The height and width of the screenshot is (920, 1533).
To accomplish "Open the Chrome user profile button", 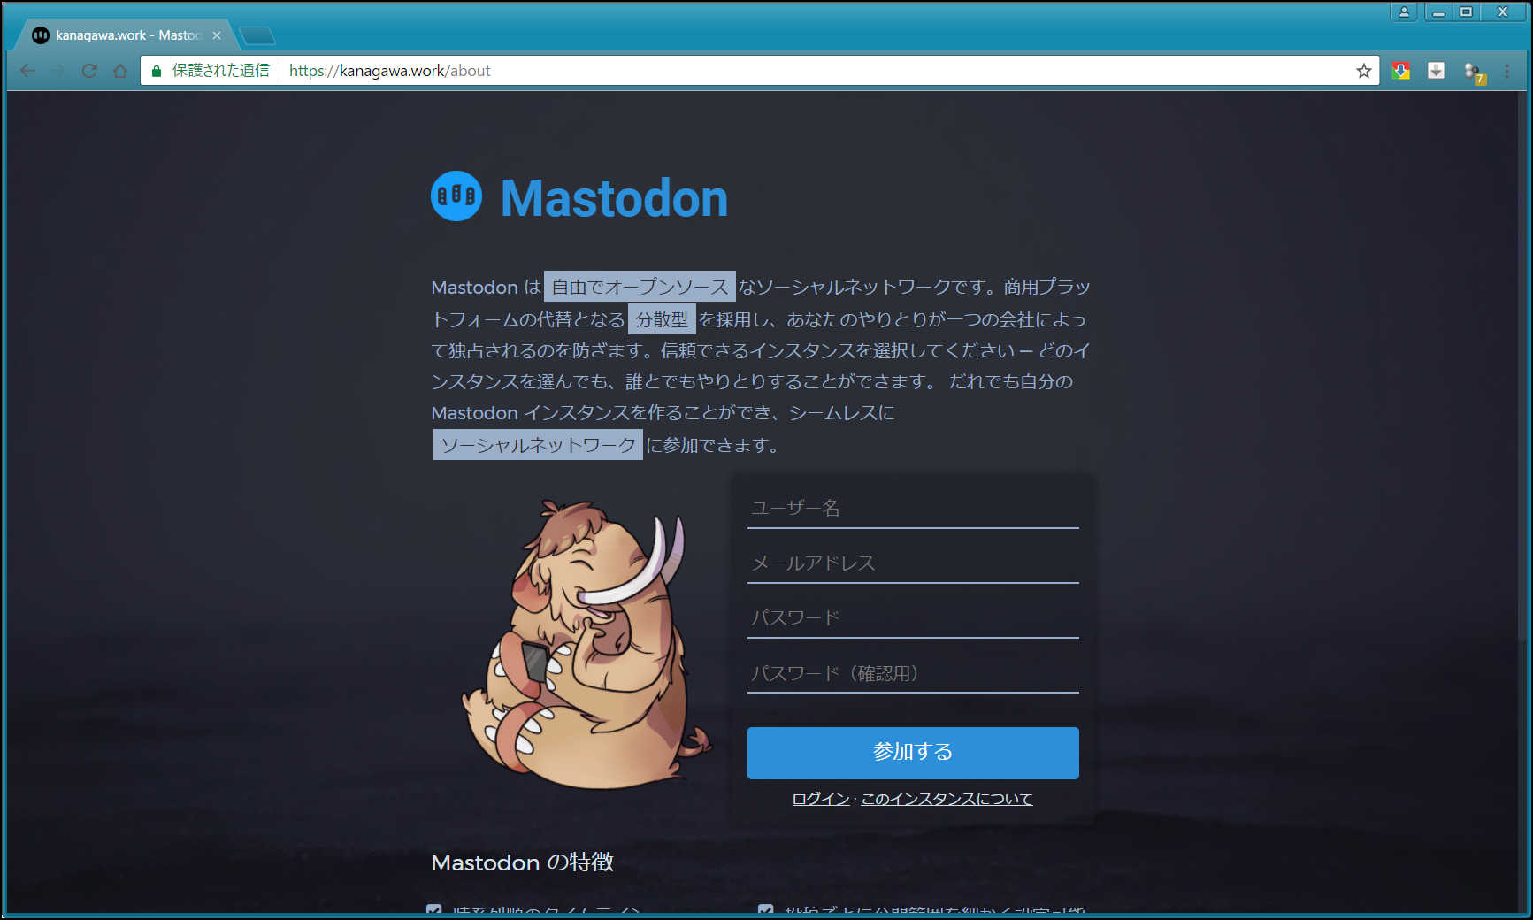I will 1403,11.
